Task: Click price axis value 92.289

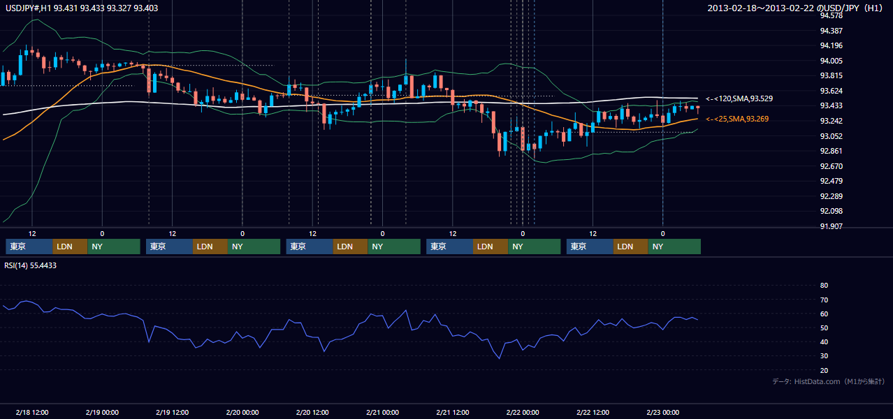Action: point(831,196)
